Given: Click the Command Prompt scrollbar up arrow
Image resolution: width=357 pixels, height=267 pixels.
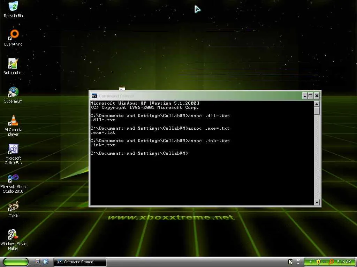Looking at the screenshot, I should point(317,104).
